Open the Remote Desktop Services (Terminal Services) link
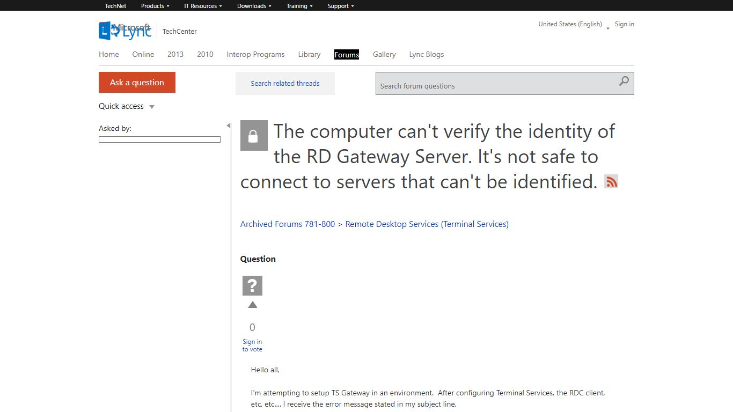Viewport: 733px width, 412px height. [x=427, y=224]
